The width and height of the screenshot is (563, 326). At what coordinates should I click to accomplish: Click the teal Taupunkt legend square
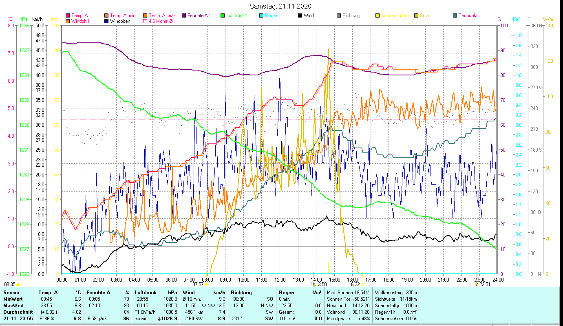pos(455,15)
